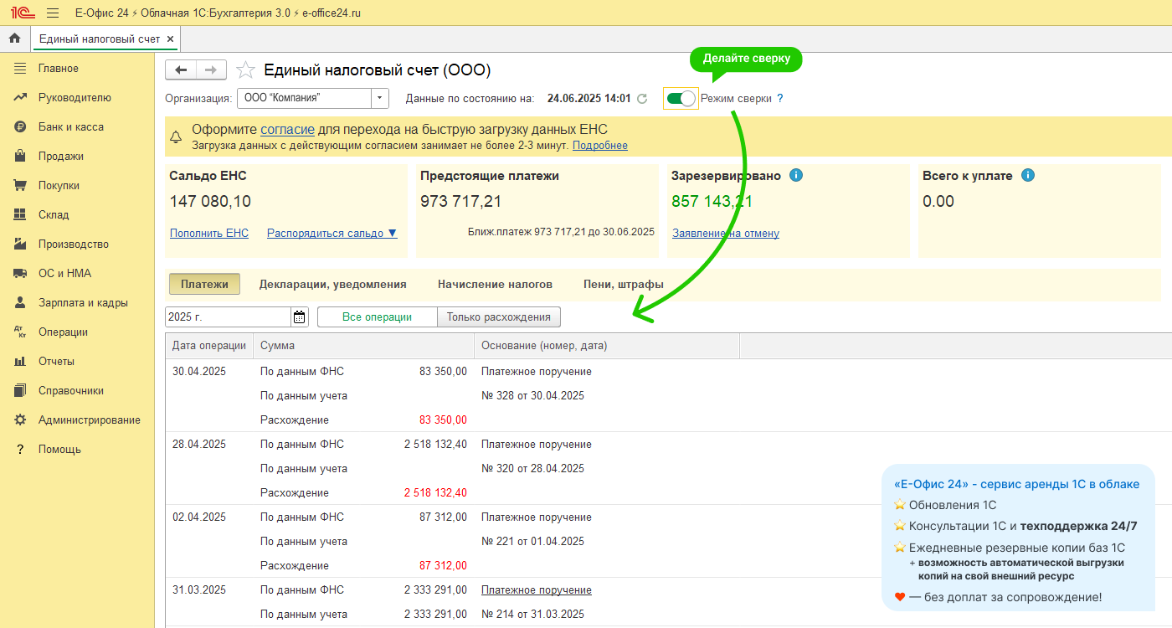Click the Помощь question icon
The image size is (1172, 628).
pos(20,450)
